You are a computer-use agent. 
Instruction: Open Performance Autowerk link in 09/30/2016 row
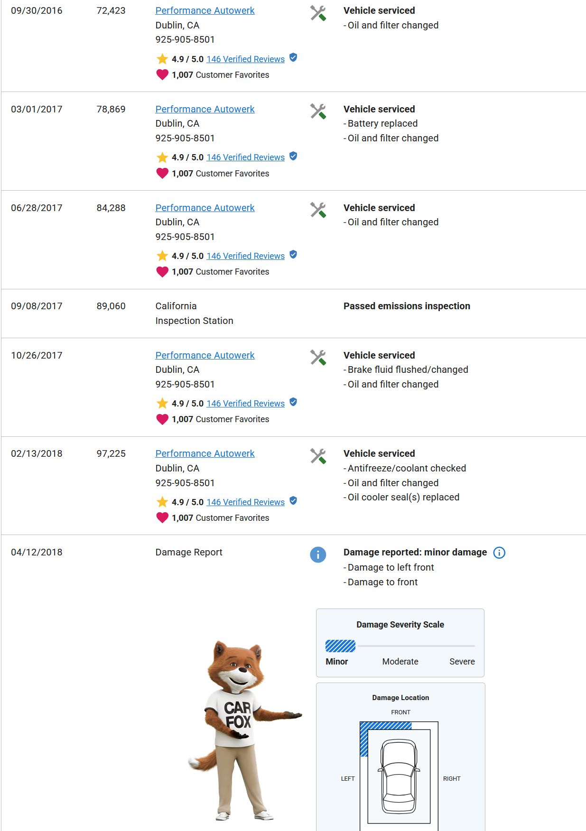205,10
